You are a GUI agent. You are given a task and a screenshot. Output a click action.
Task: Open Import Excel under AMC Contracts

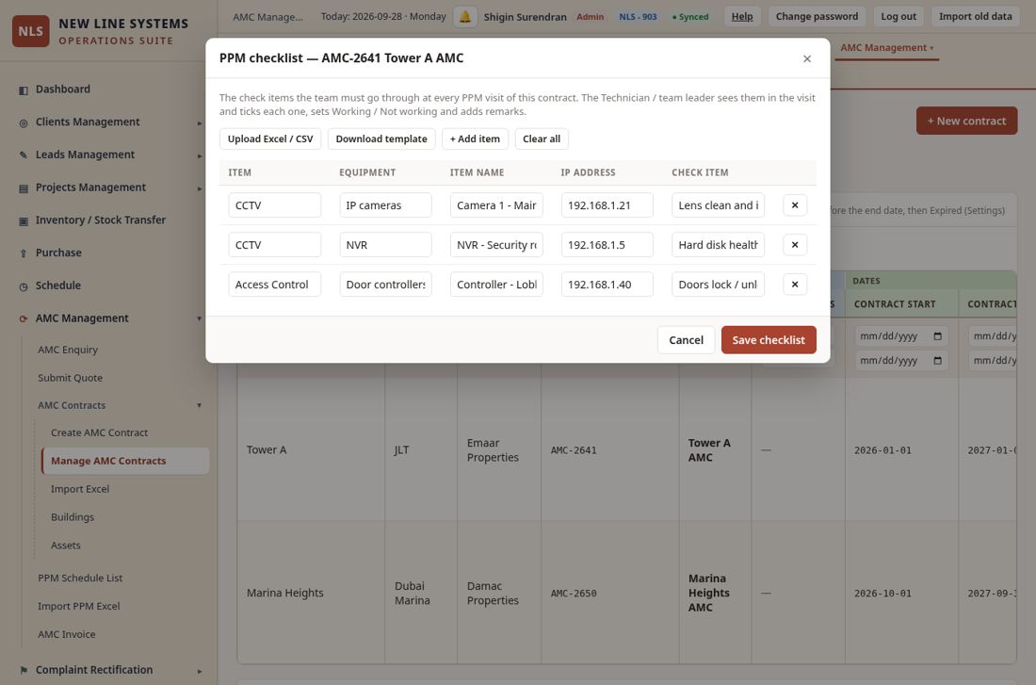coord(80,489)
